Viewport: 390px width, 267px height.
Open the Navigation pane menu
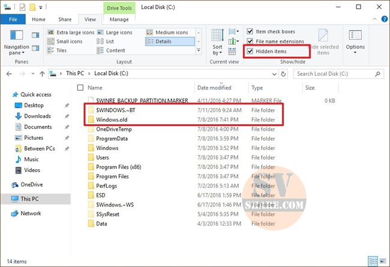[16, 43]
